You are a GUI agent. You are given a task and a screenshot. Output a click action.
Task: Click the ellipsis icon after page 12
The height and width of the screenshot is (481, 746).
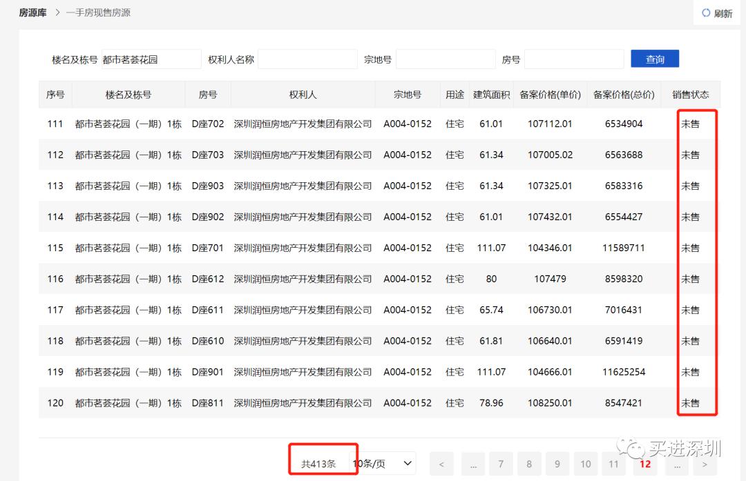[676, 464]
